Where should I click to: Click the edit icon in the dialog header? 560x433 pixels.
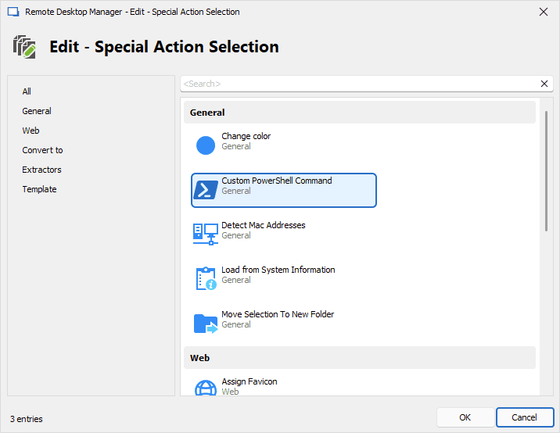click(24, 47)
